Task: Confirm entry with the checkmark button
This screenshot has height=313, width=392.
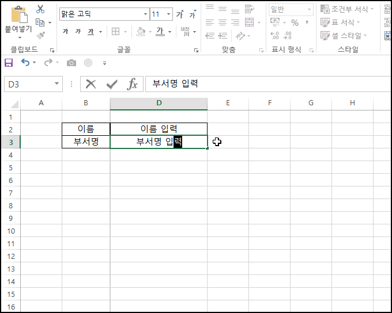Action: pyautogui.click(x=112, y=85)
